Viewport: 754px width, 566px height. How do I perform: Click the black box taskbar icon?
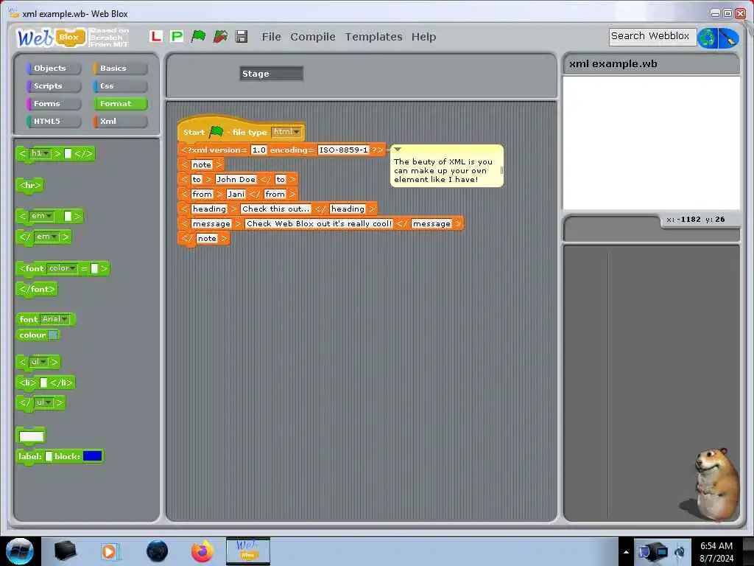(x=65, y=551)
